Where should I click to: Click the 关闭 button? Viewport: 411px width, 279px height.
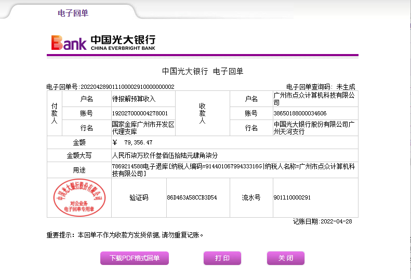[x=286, y=258]
